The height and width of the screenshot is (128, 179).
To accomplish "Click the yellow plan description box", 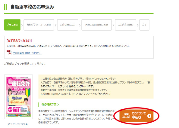I will click(96, 87).
